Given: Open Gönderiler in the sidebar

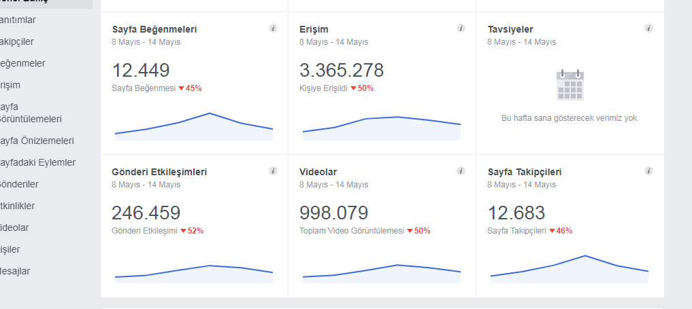Looking at the screenshot, I should click(x=19, y=184).
